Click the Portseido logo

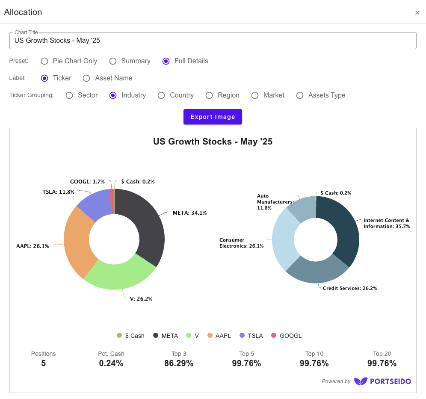tap(382, 381)
